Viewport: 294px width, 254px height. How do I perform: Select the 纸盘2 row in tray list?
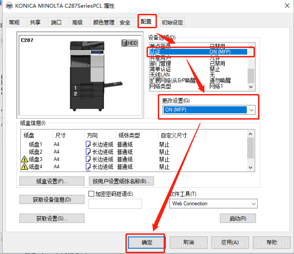point(134,152)
